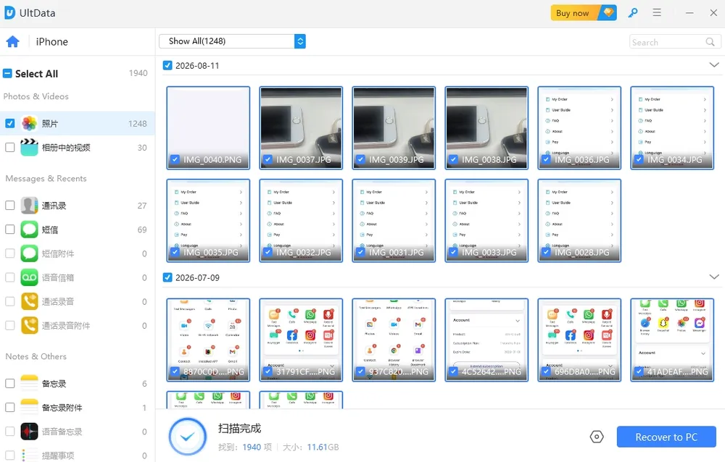Image resolution: width=725 pixels, height=462 pixels.
Task: Select the IMG_0040.PNG thumbnail
Action: 208,128
